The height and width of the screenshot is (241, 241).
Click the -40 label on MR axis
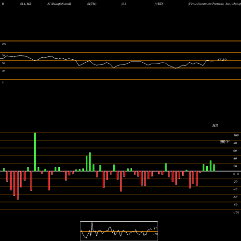click(x=235, y=189)
